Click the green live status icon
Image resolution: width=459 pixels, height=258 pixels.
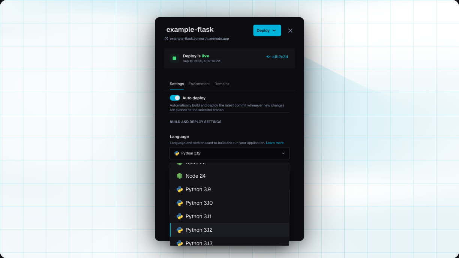[174, 58]
